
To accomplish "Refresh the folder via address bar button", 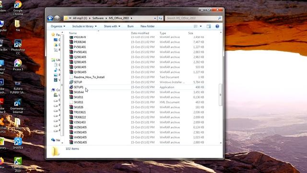I will tap(160, 18).
